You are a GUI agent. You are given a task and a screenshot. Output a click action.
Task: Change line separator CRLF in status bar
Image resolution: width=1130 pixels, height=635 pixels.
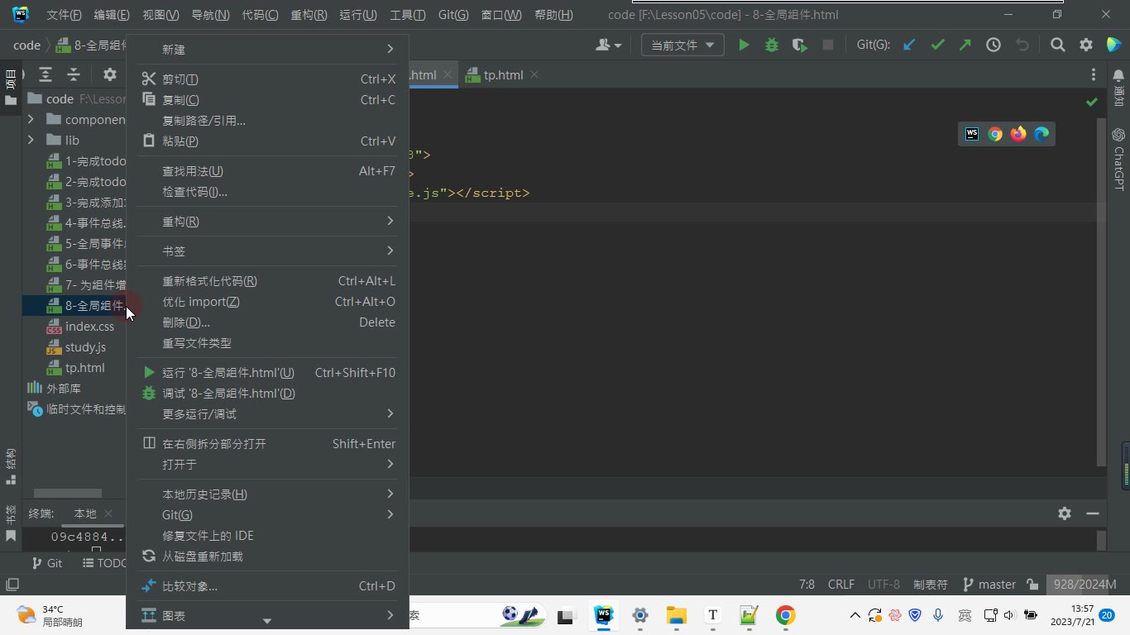click(x=841, y=585)
